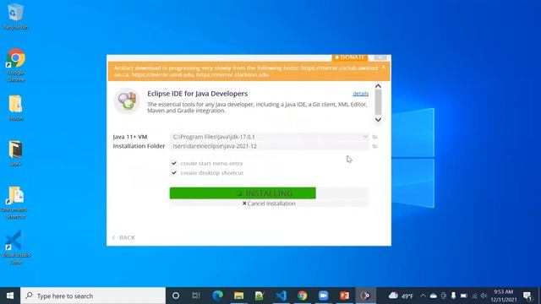
Task: Open the green notepad app on taskbar
Action: pyautogui.click(x=260, y=296)
